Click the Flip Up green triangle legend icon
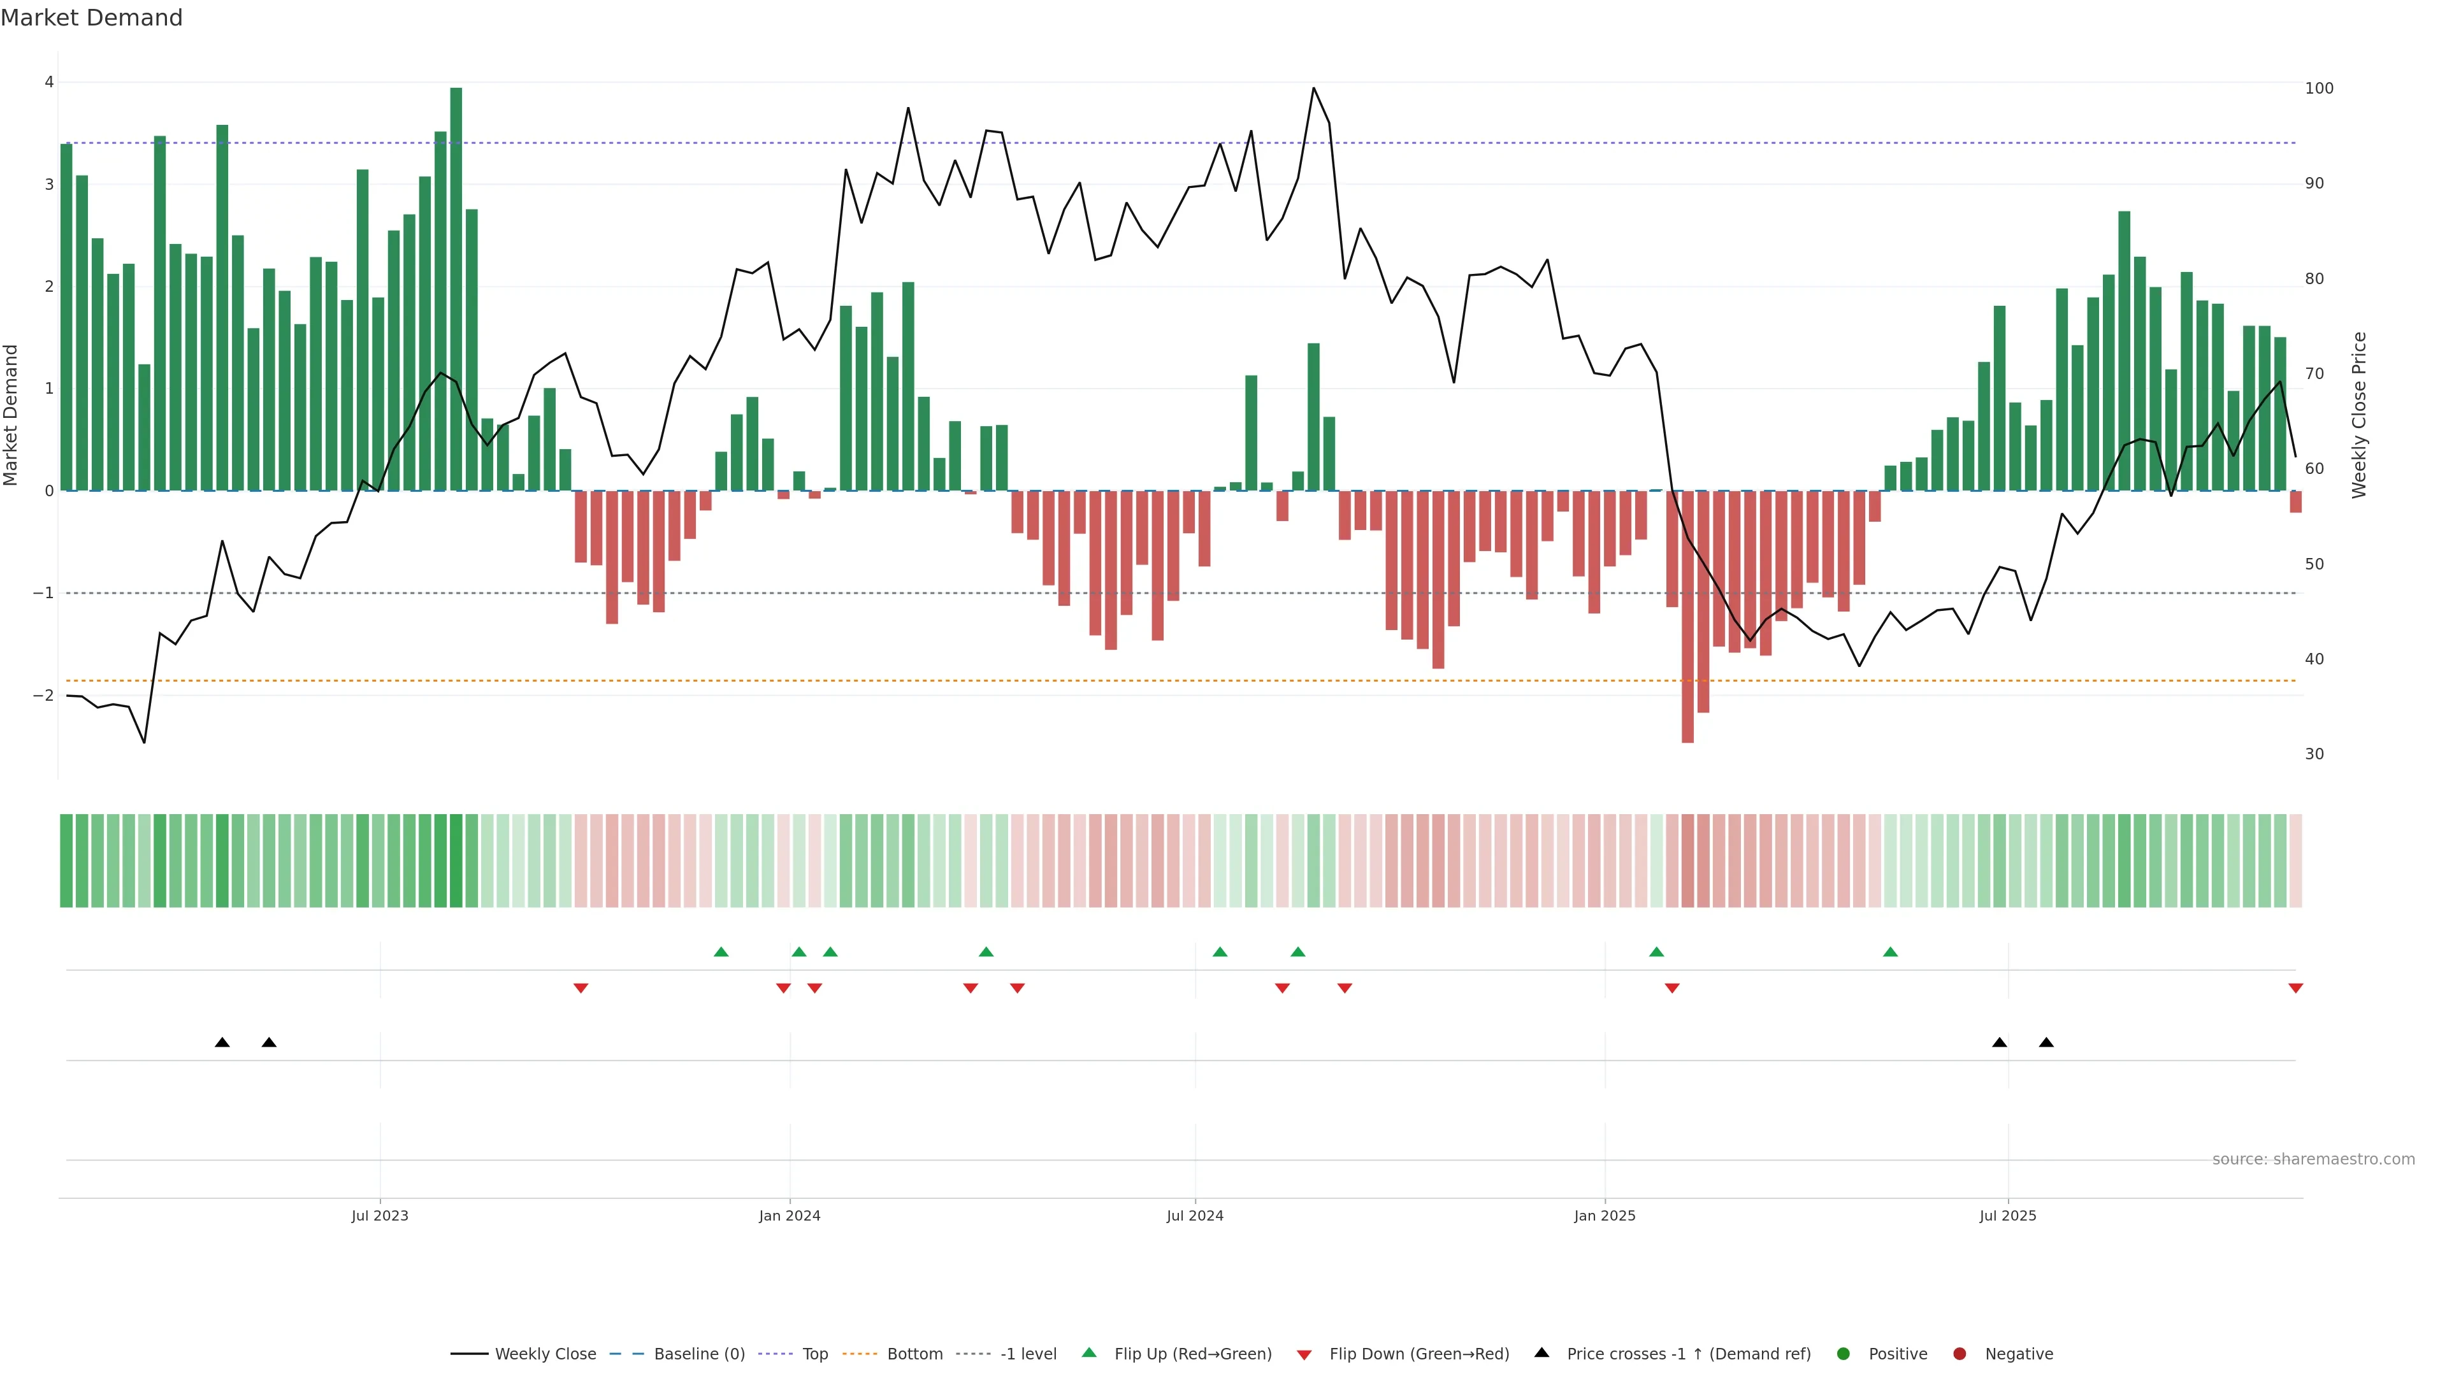 (1088, 1352)
